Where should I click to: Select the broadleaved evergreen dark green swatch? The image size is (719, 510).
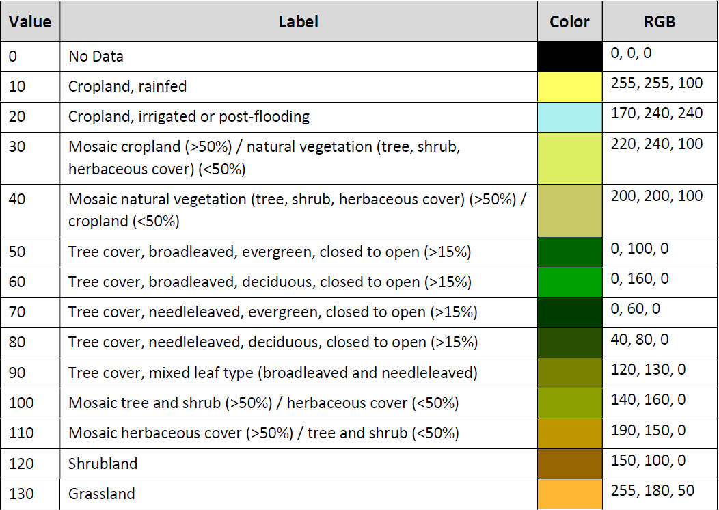[x=569, y=252]
